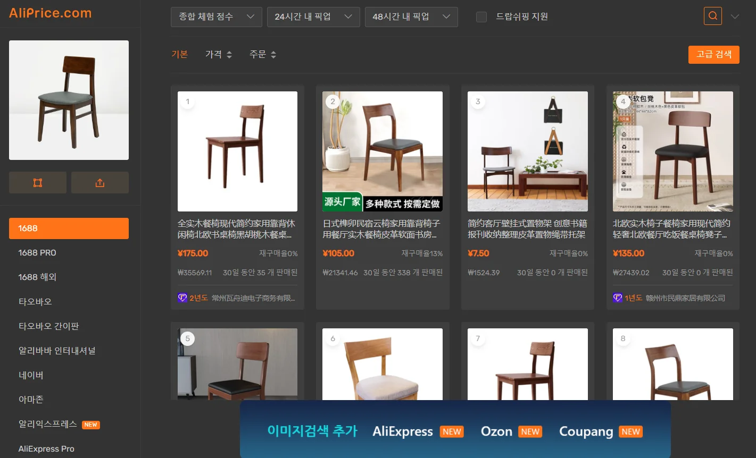Image resolution: width=756 pixels, height=458 pixels.
Task: Open the 종합 체험 점수 dropdown
Action: (x=217, y=17)
